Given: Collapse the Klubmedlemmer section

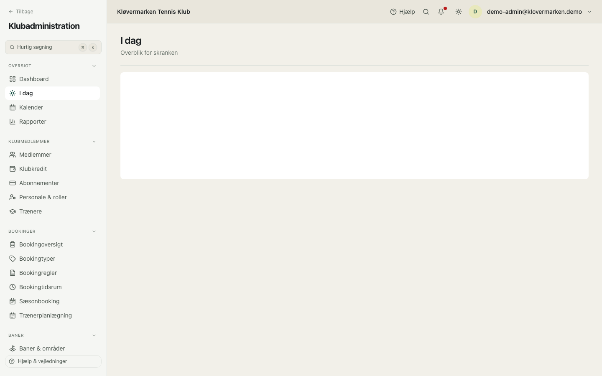Looking at the screenshot, I should 94,142.
